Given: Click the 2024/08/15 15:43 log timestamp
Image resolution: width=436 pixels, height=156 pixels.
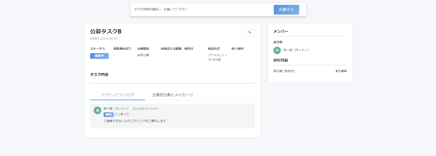Looking at the screenshot, I should pyautogui.click(x=145, y=108).
